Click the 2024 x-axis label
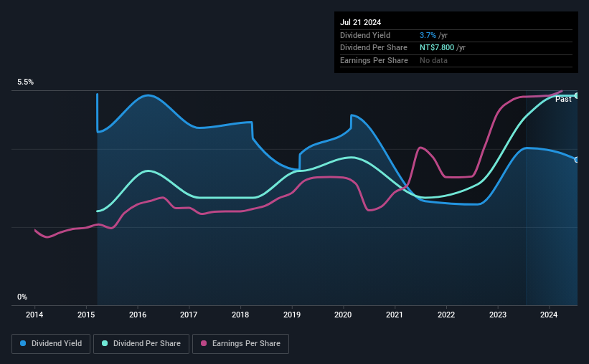This screenshot has width=589, height=364. point(549,315)
